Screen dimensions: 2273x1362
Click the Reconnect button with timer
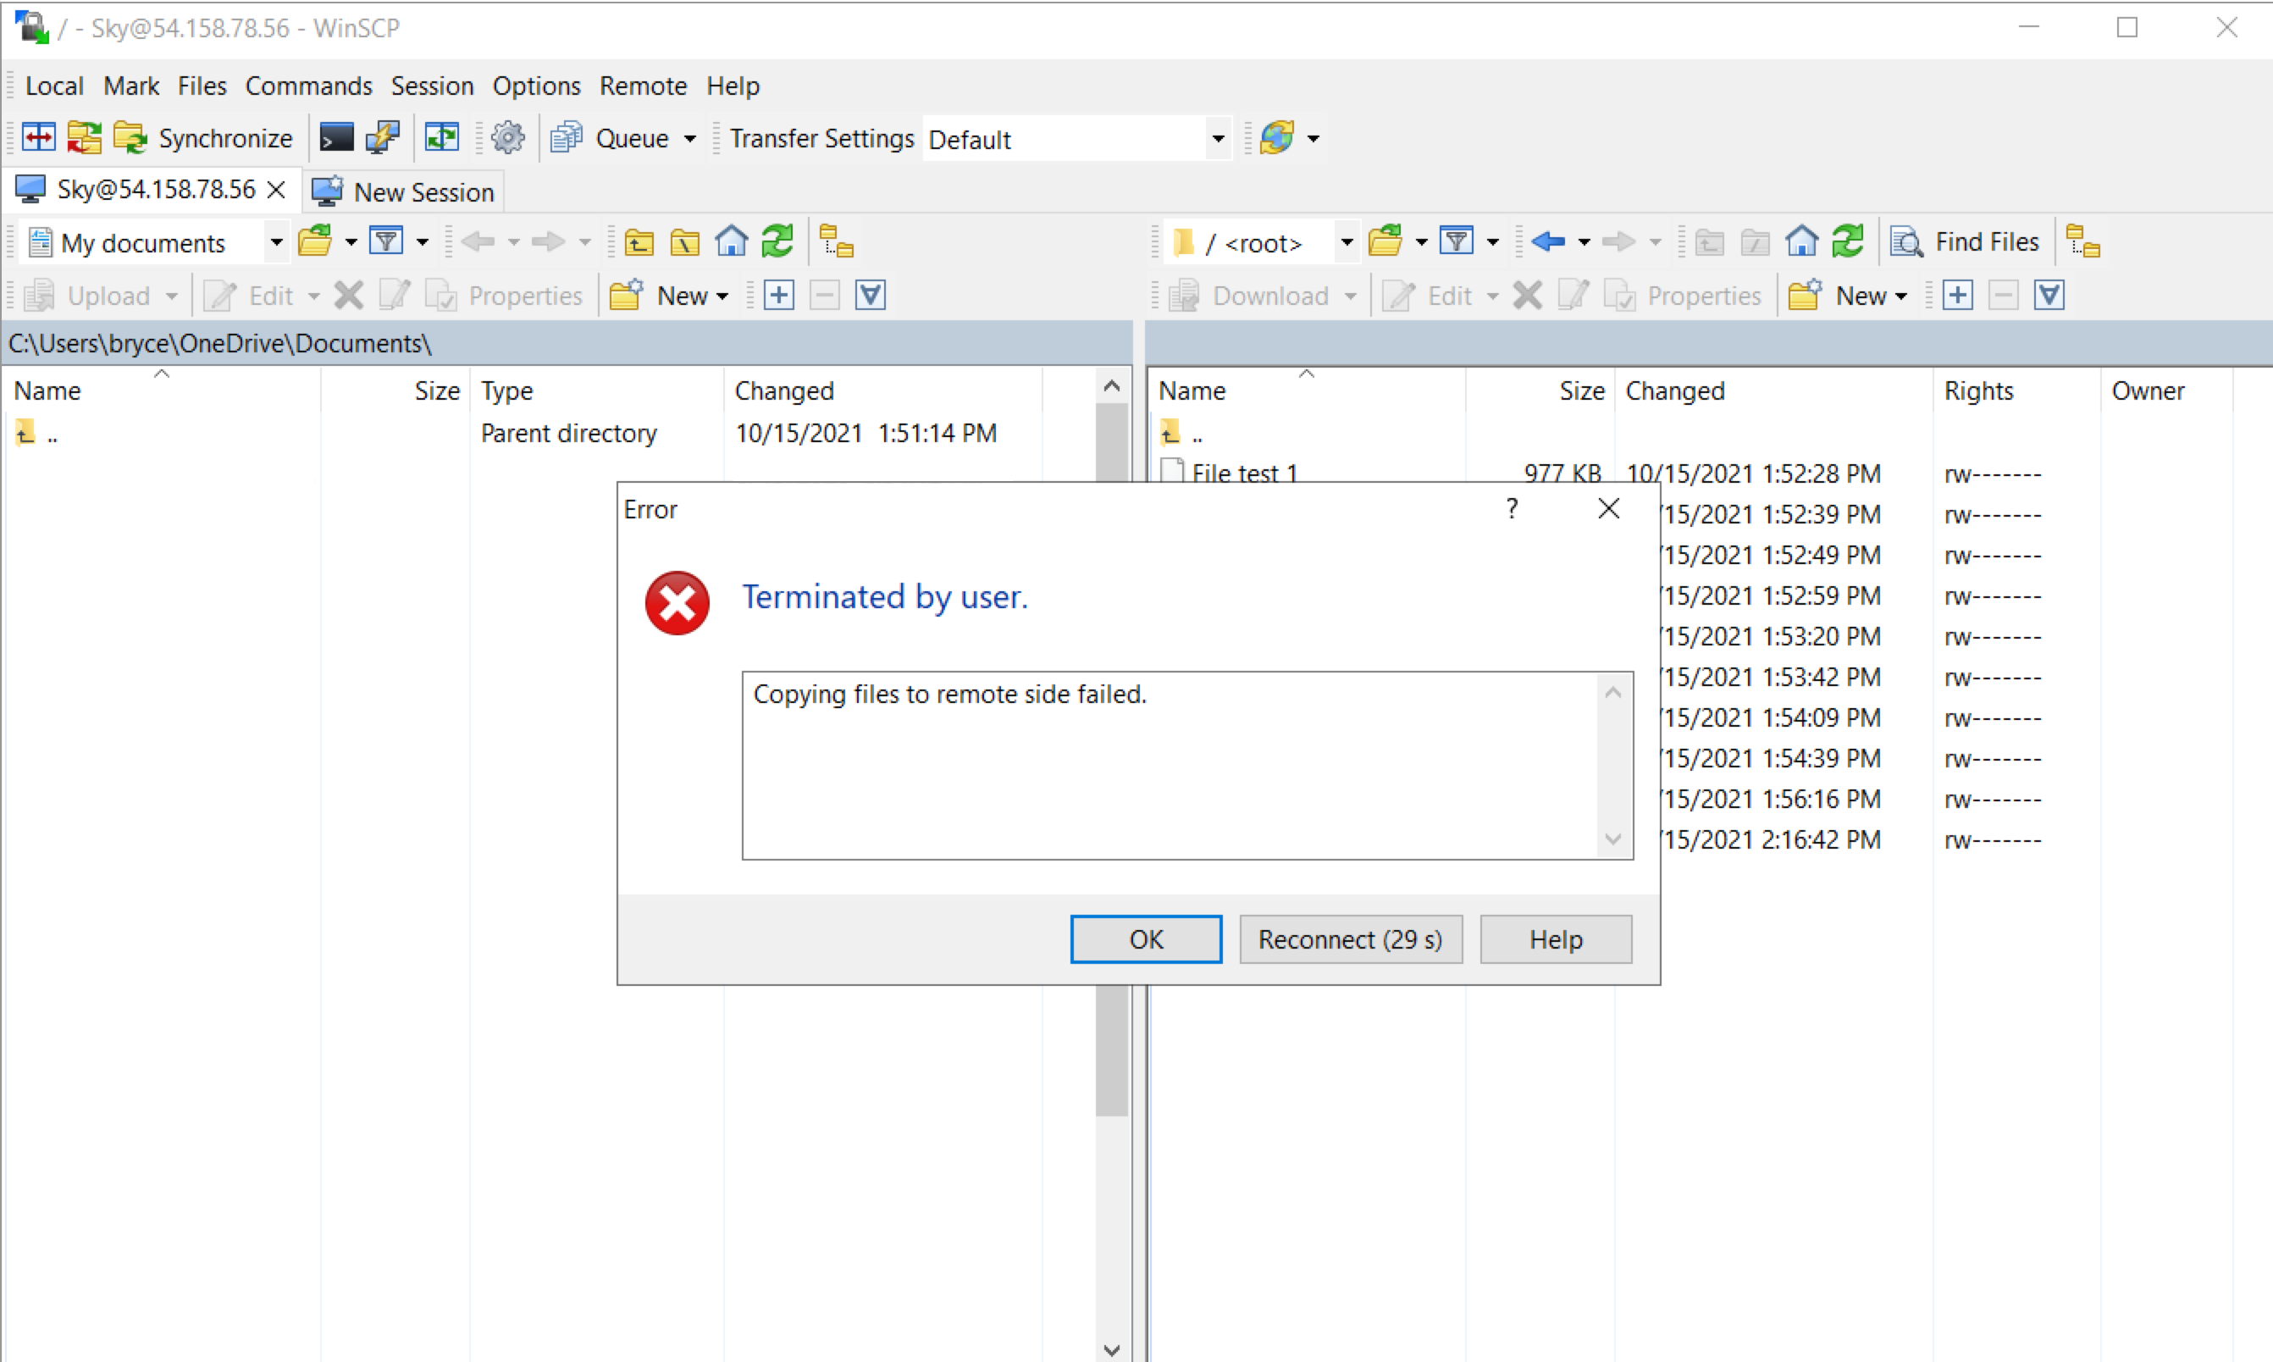point(1349,938)
